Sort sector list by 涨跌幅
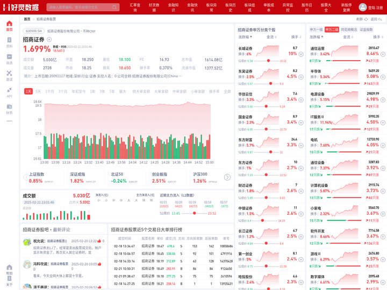The image size is (387, 290). point(317,37)
